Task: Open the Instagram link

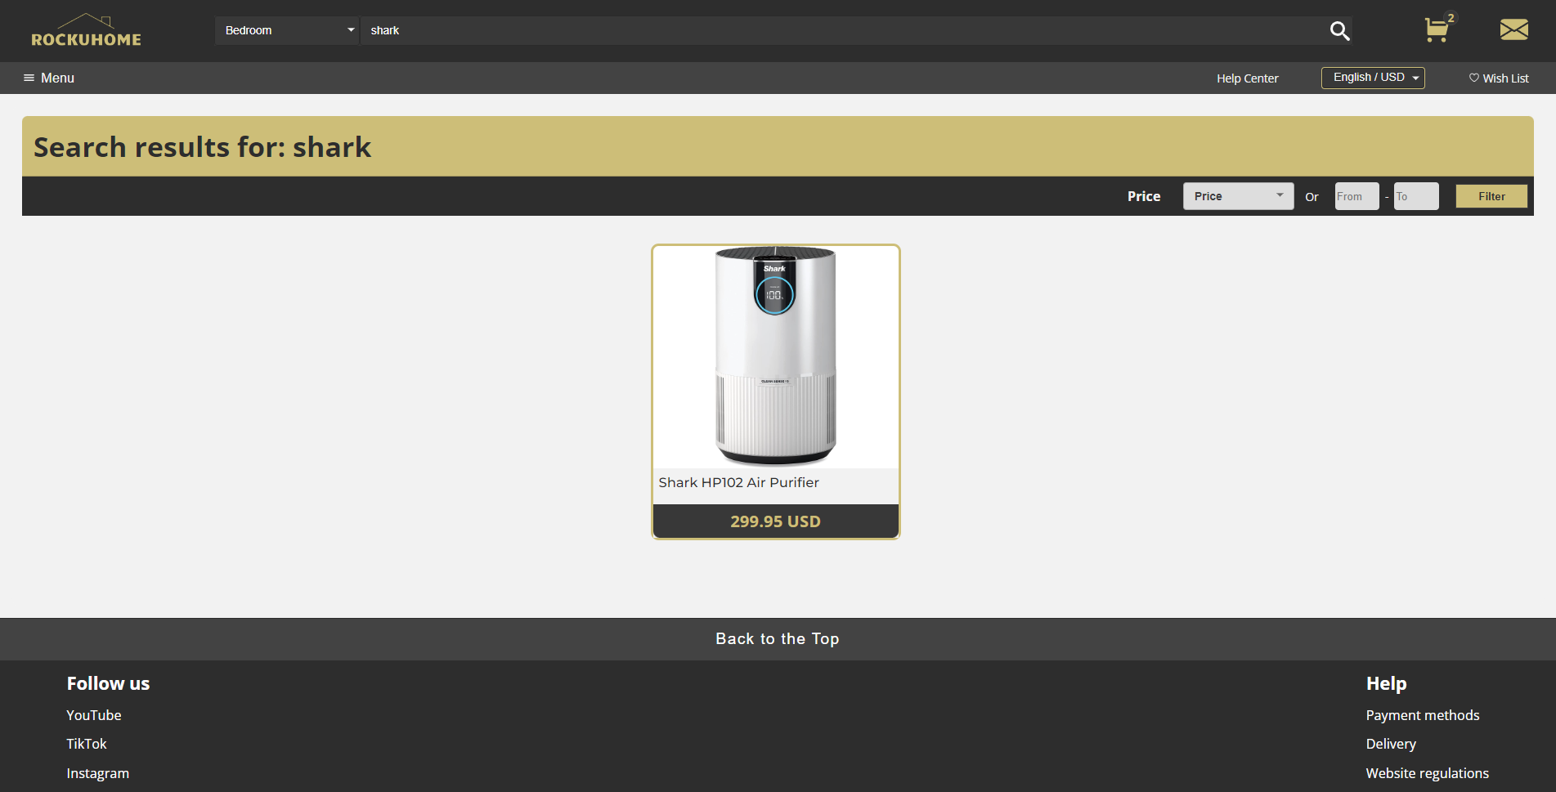Action: (97, 772)
